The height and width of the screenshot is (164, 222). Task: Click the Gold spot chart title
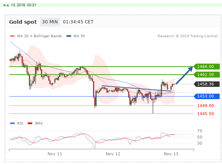(23, 22)
